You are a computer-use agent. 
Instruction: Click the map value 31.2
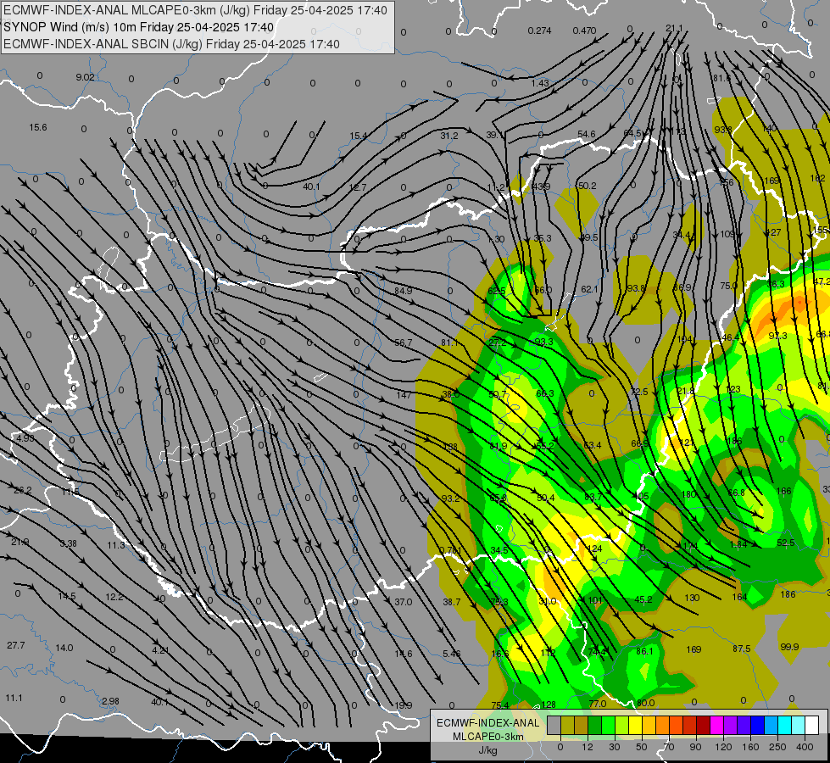click(448, 136)
